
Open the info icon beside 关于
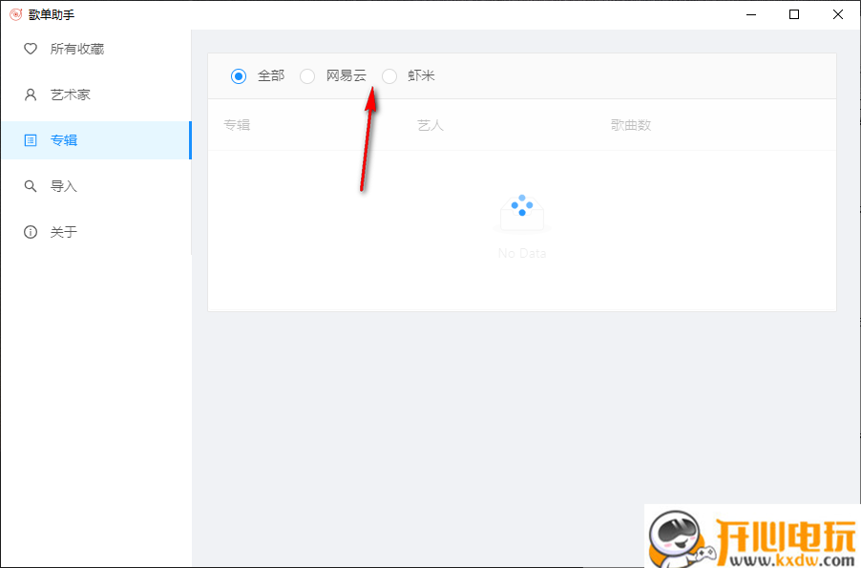click(30, 231)
